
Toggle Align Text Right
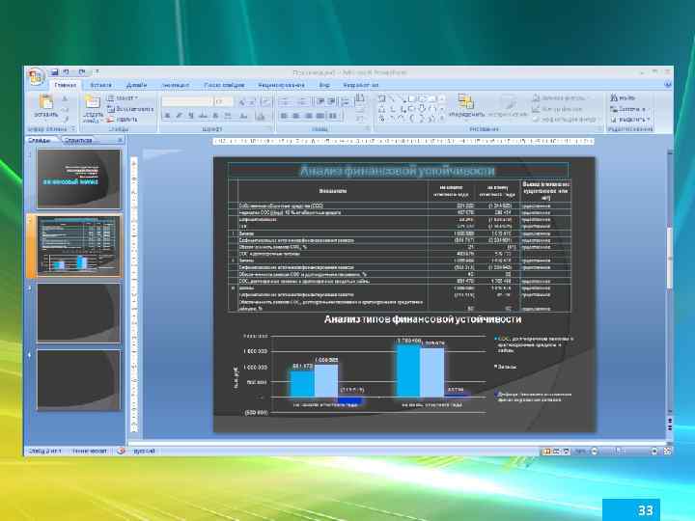pos(308,116)
